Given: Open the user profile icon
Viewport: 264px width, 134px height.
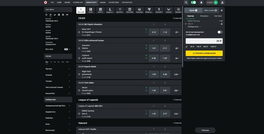Looking at the screenshot, I should point(222,2).
